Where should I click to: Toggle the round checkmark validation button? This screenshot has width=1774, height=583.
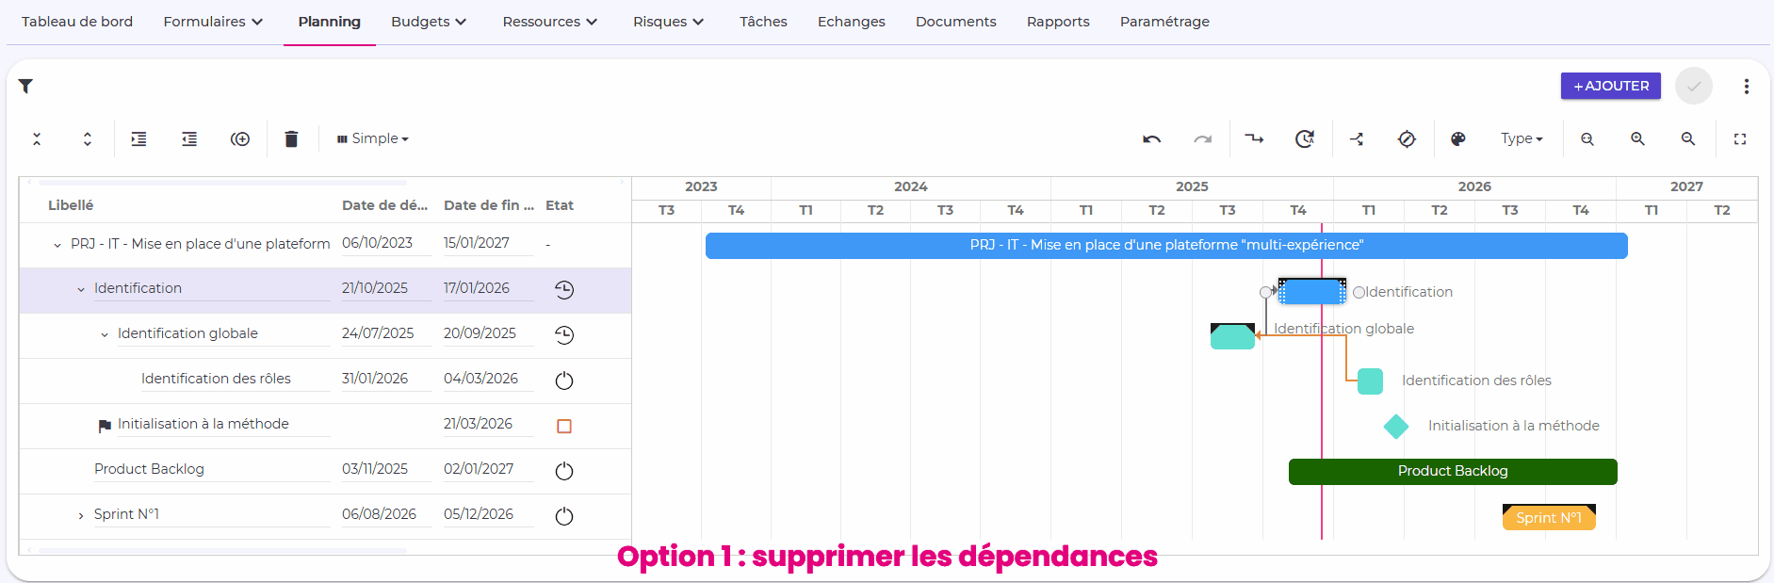[1693, 87]
